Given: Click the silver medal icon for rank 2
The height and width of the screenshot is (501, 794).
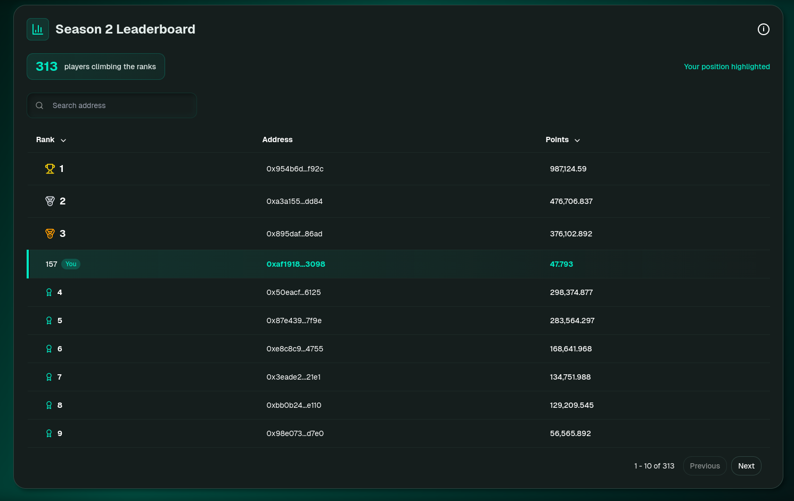Looking at the screenshot, I should (50, 201).
